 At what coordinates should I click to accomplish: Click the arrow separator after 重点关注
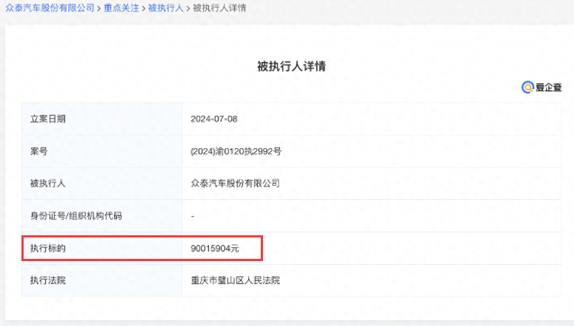click(x=143, y=8)
